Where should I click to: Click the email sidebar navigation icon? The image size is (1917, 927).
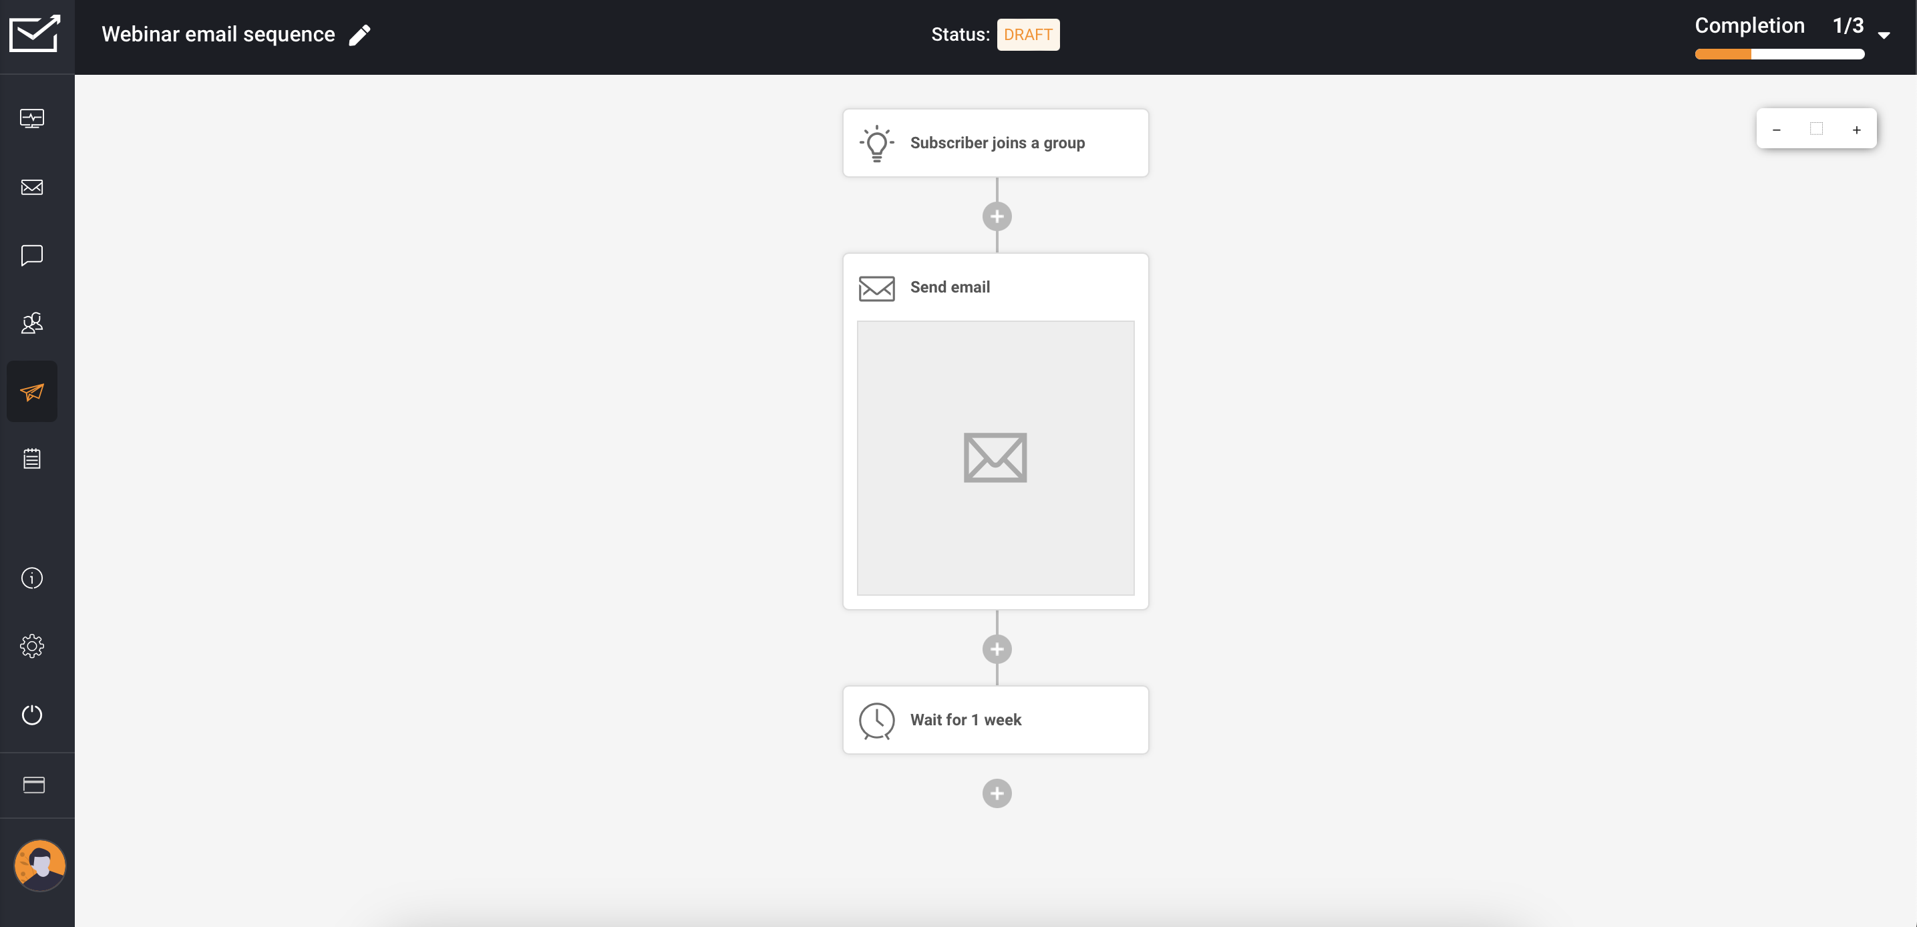33,186
